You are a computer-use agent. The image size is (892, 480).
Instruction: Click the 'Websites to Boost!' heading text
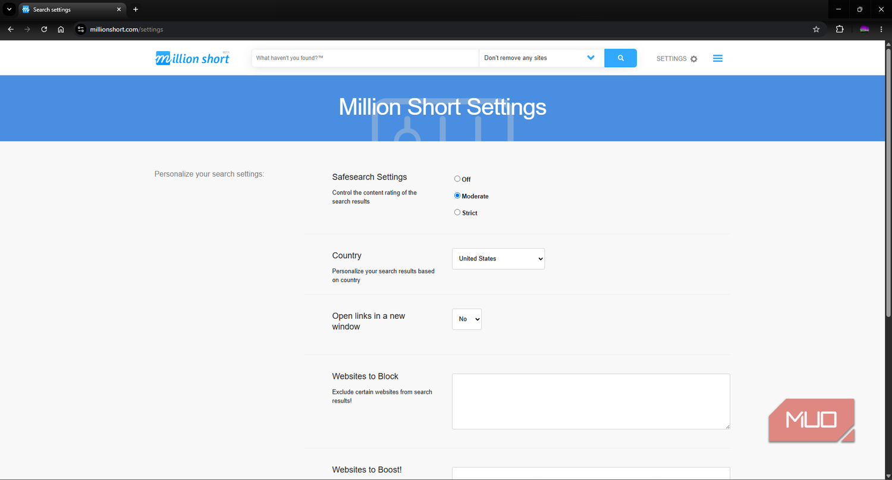(367, 469)
